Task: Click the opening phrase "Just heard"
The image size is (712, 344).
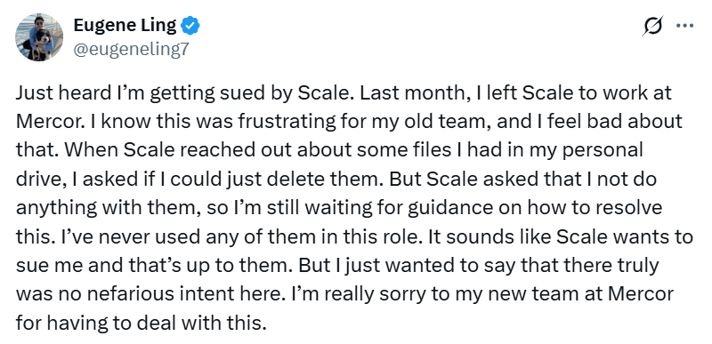Action: click(x=61, y=92)
